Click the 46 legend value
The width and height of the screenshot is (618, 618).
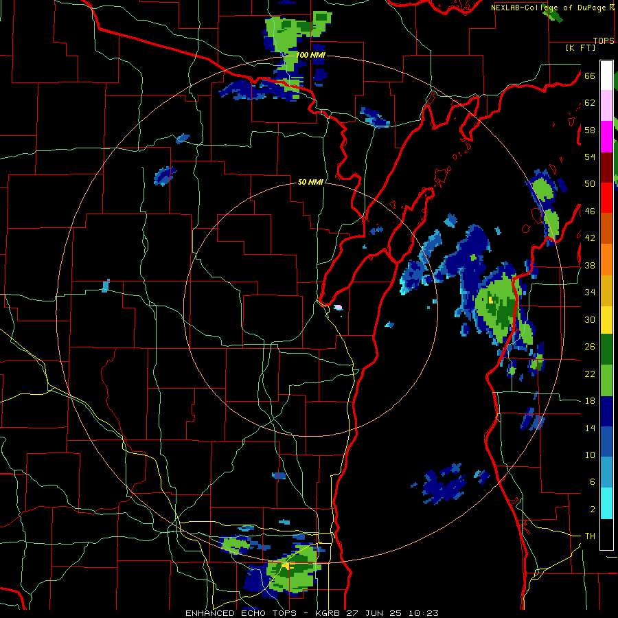(590, 211)
